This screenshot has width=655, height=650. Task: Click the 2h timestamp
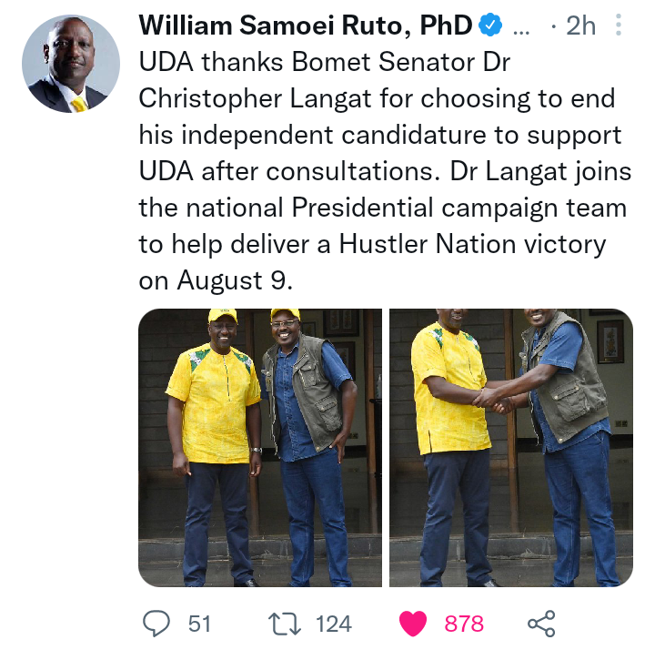pyautogui.click(x=580, y=25)
